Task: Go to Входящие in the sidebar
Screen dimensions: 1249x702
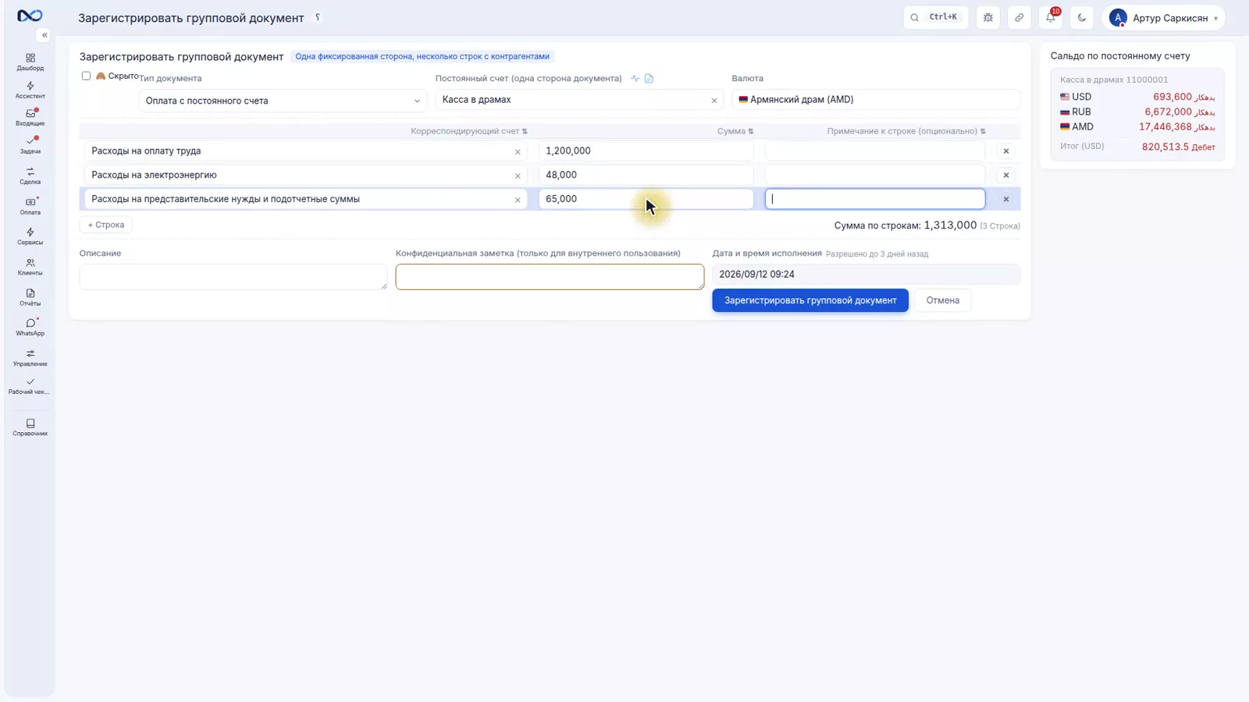Action: (30, 118)
